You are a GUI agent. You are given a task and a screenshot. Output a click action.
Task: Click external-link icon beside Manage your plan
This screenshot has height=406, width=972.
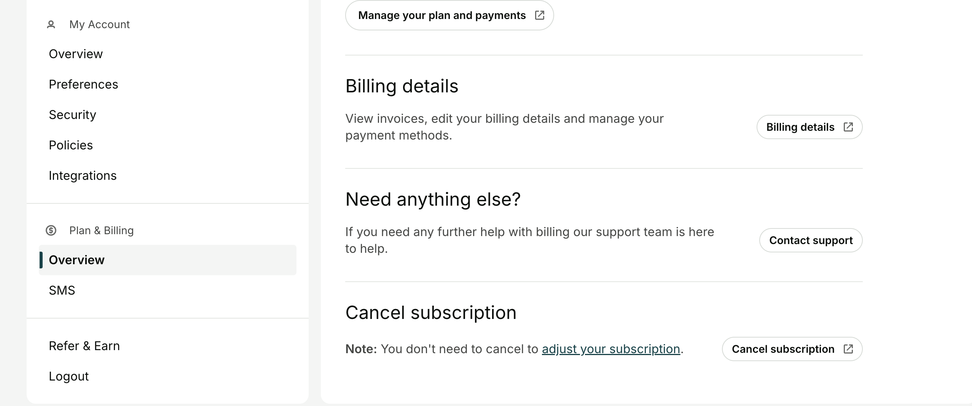539,15
